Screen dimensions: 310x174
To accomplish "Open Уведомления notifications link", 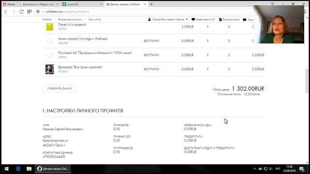I will click(203, 19).
